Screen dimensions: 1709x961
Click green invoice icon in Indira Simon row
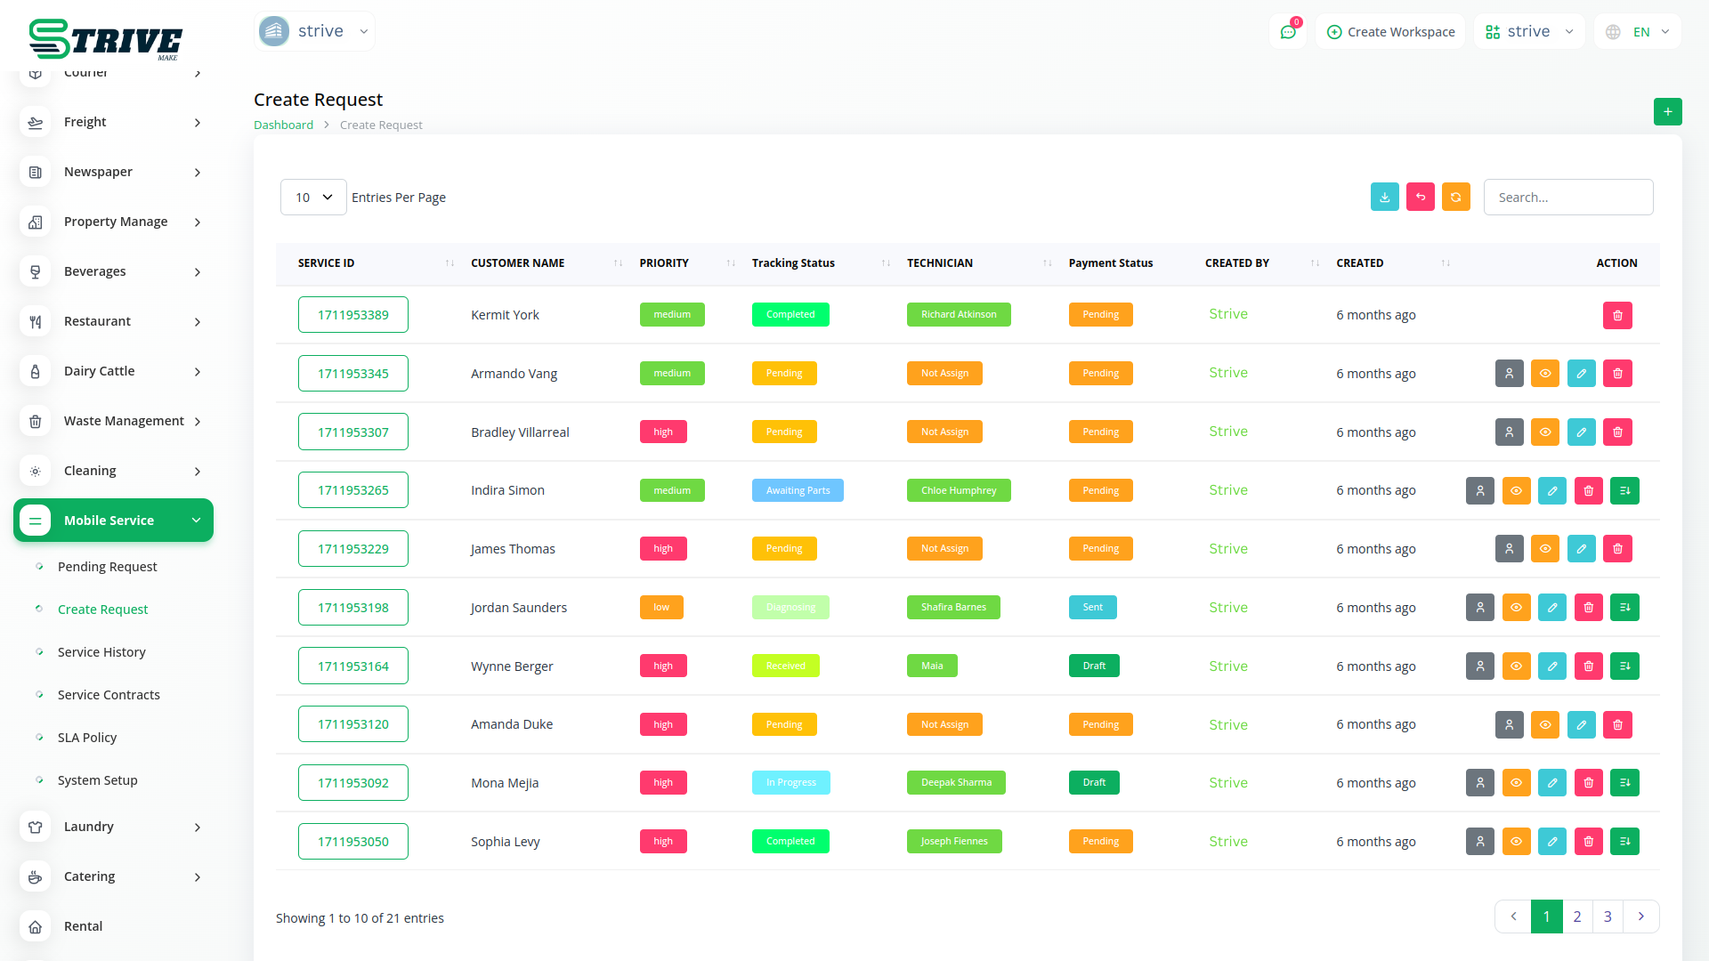point(1624,490)
